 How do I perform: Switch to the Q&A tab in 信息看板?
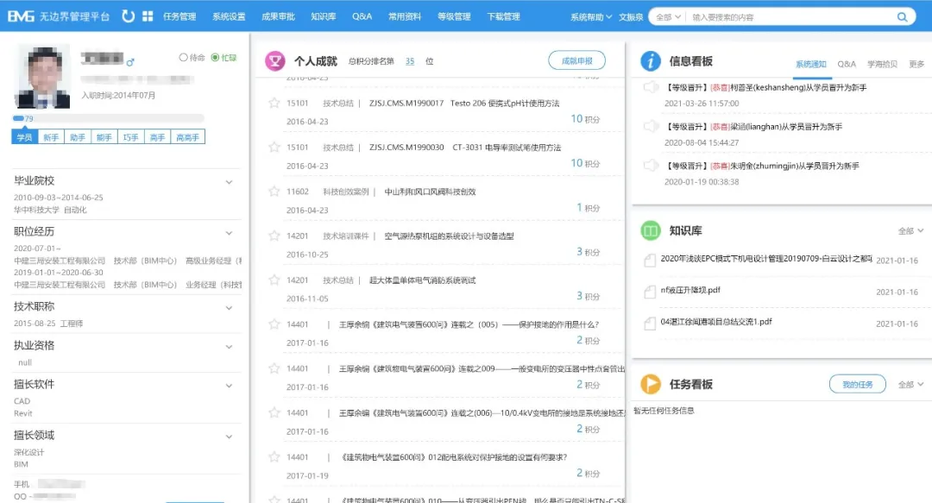click(x=847, y=64)
